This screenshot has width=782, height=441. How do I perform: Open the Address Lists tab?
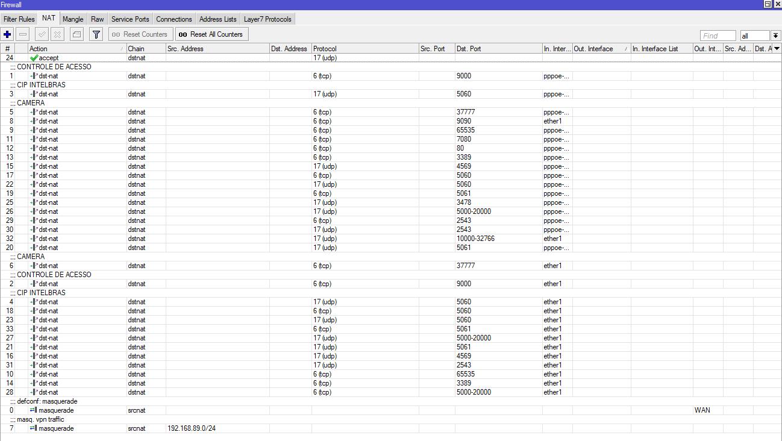click(218, 19)
